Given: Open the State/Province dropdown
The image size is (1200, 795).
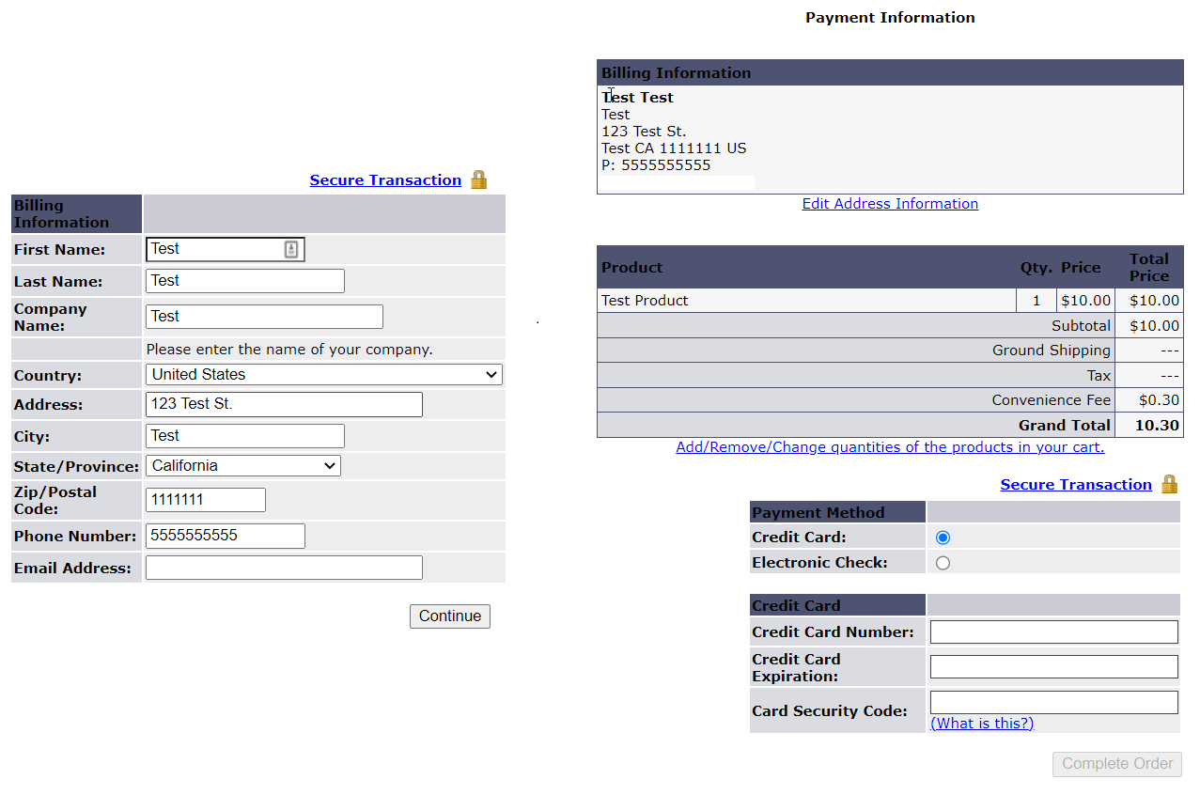Looking at the screenshot, I should [x=243, y=465].
